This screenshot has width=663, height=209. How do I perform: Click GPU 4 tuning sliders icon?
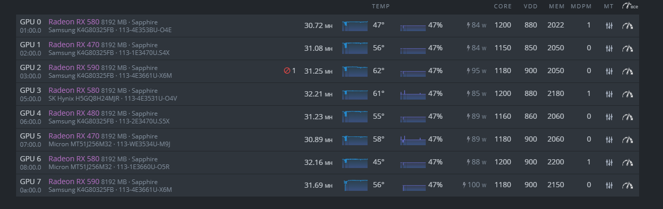click(610, 117)
